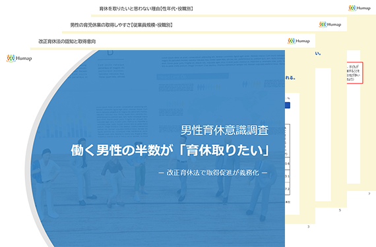Click the Humap logo beside 育休を取りたいと思わない理由 title

point(360,8)
